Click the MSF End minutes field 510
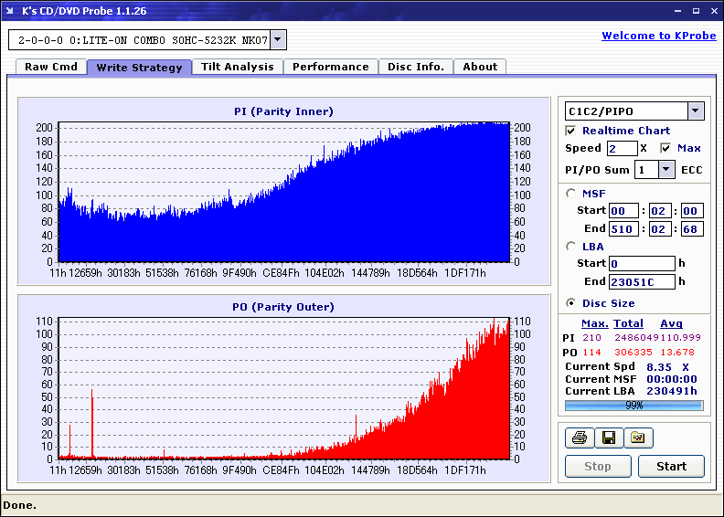The image size is (724, 517). point(623,228)
